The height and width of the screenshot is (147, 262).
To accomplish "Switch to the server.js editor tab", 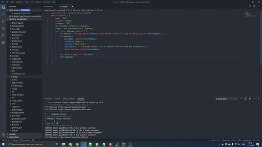I will point(49,7).
